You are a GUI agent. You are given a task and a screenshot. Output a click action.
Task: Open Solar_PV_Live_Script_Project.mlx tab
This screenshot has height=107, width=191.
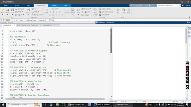coord(28,25)
